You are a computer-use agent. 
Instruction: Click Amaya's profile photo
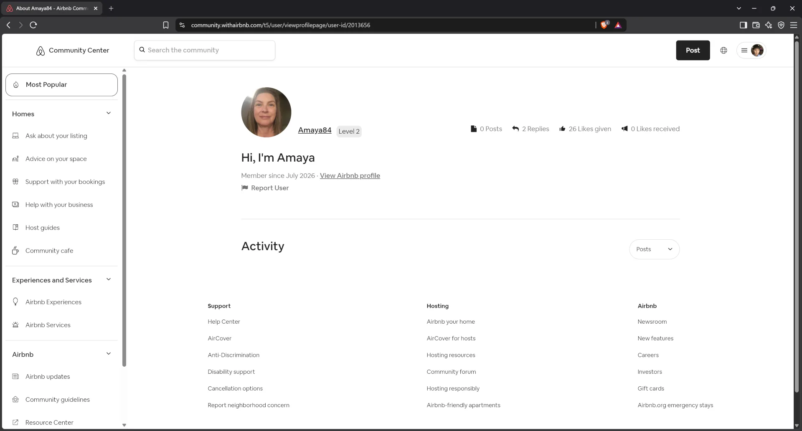coord(266,112)
